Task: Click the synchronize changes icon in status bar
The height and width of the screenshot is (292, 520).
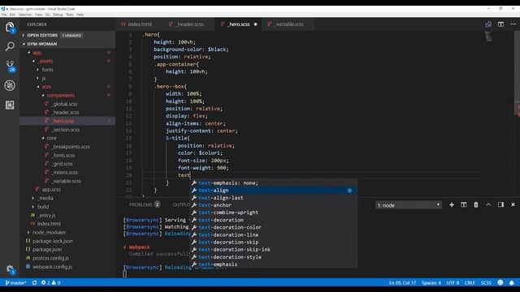Action: point(34,283)
